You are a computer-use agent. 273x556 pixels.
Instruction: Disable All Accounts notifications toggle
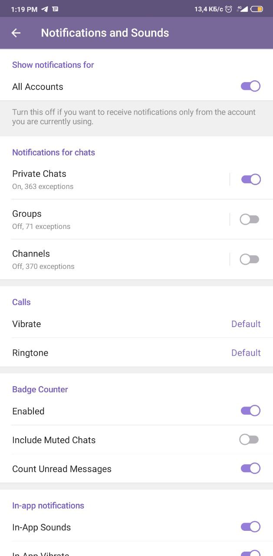[x=250, y=86]
